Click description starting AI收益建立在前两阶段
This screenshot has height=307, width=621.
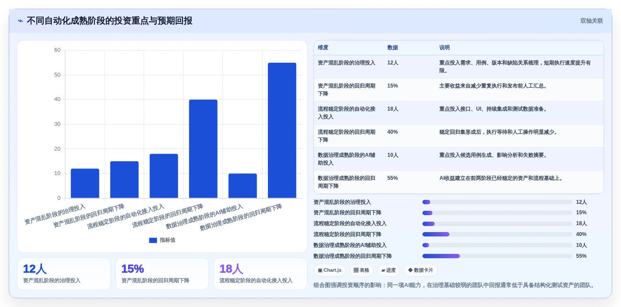(x=502, y=178)
